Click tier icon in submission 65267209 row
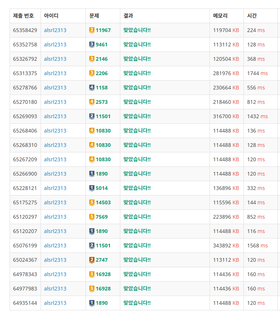The width and height of the screenshot is (280, 314). [92, 160]
